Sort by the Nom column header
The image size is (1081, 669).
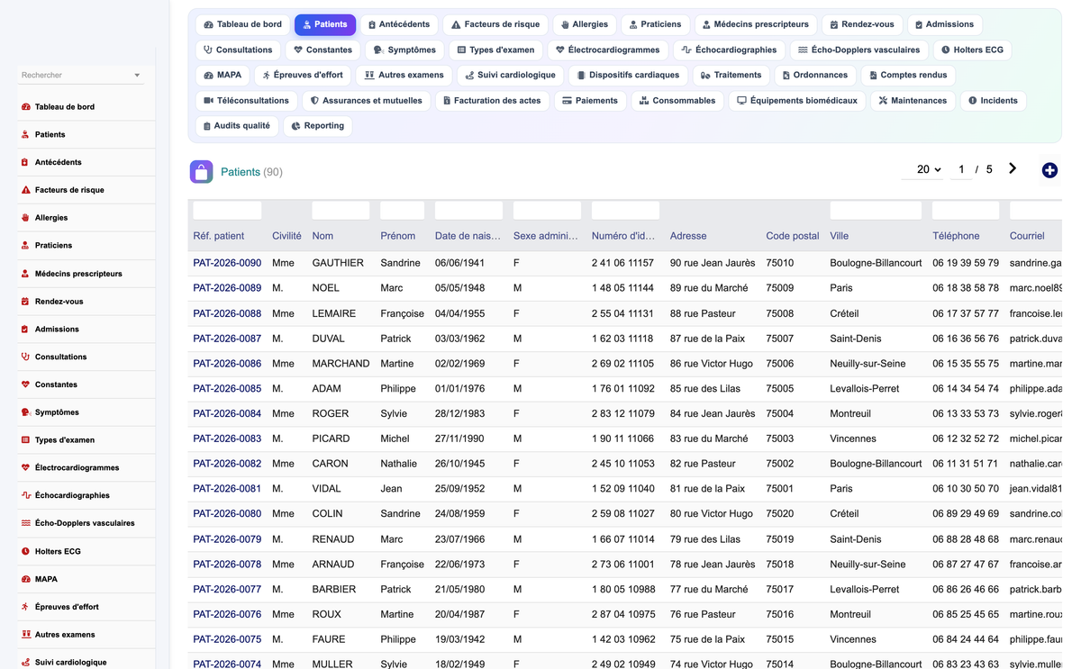click(x=322, y=236)
